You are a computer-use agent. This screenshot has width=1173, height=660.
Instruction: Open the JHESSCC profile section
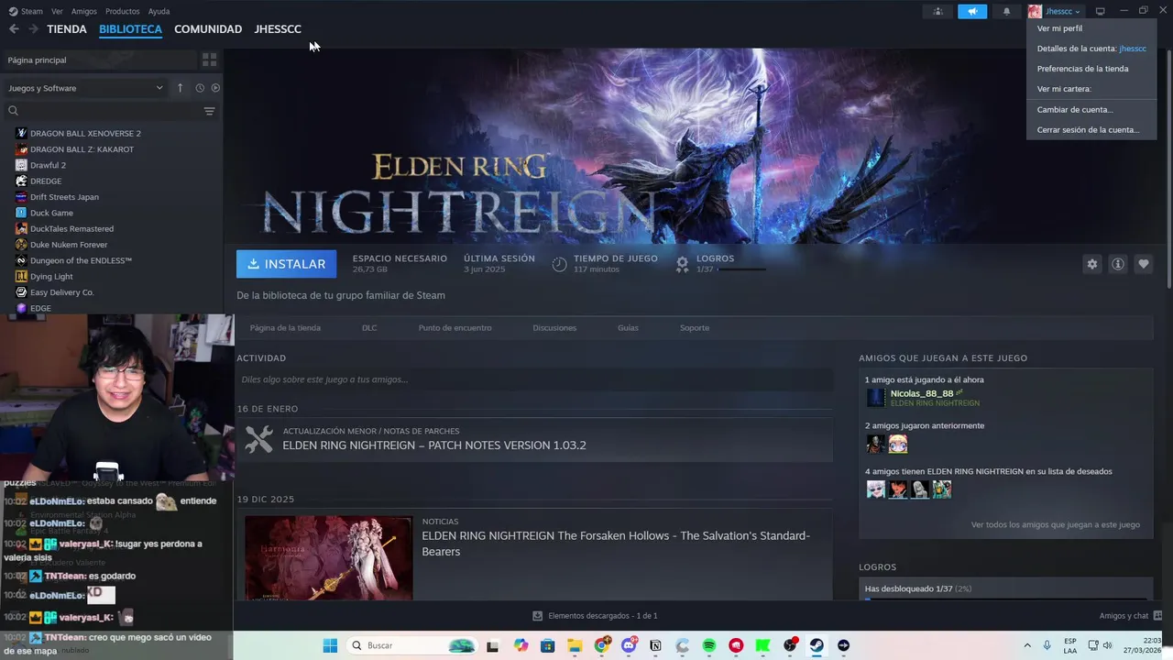tap(278, 29)
